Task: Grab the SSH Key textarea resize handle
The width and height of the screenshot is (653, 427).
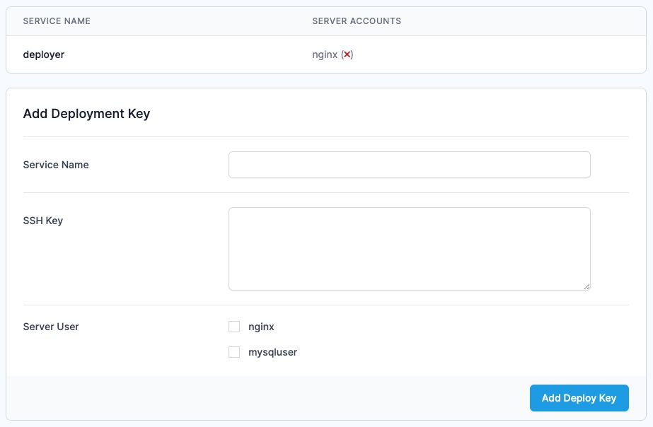Action: pyautogui.click(x=586, y=286)
